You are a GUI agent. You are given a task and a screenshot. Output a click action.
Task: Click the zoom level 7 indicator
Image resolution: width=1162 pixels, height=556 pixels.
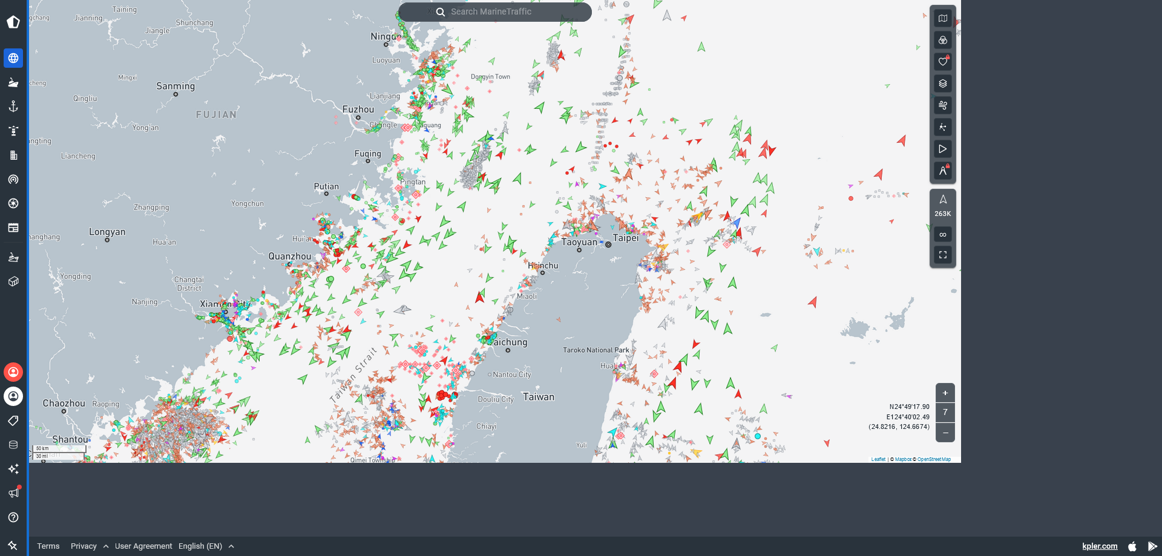(945, 413)
